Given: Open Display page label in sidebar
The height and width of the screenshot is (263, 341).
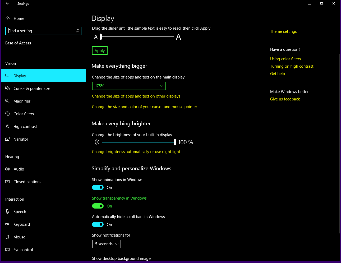Looking at the screenshot, I should pos(20,76).
